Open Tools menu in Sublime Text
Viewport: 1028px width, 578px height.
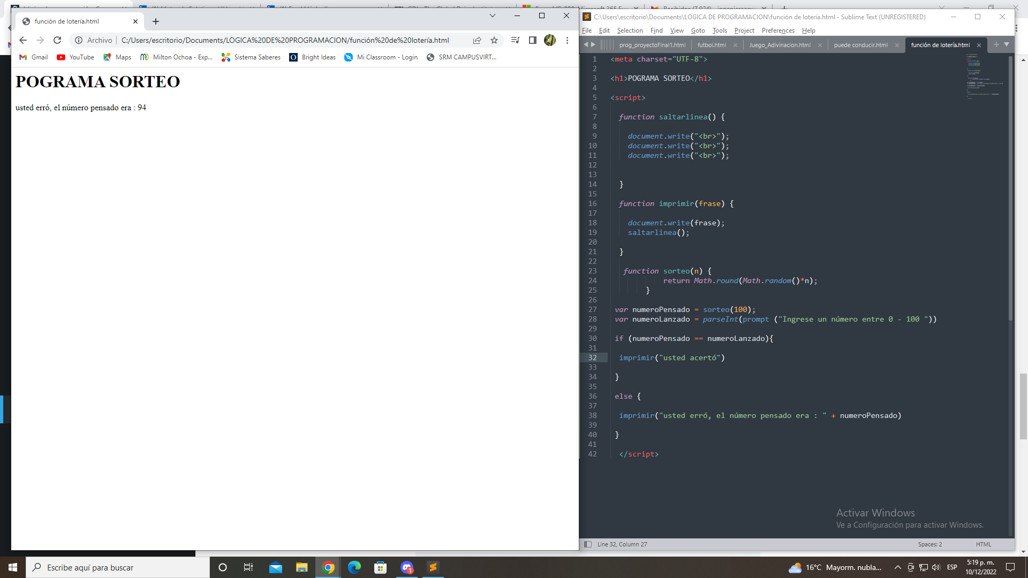(x=720, y=31)
